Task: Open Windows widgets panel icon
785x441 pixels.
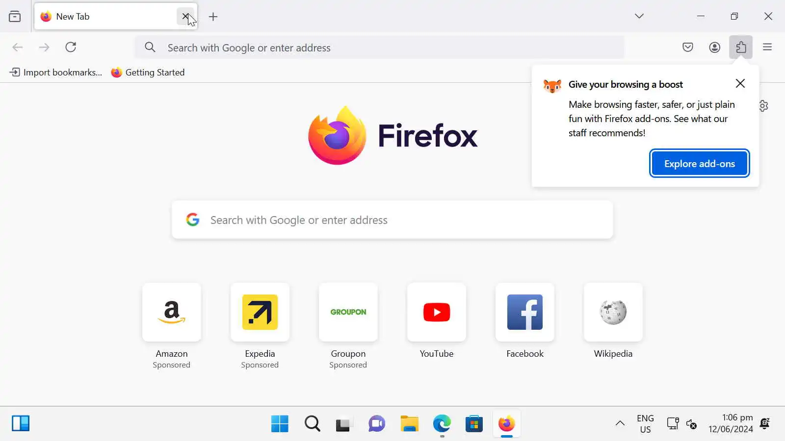Action: point(21,423)
